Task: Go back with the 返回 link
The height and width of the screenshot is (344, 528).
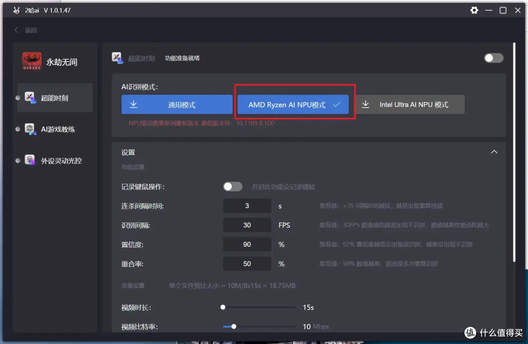Action: pyautogui.click(x=31, y=30)
